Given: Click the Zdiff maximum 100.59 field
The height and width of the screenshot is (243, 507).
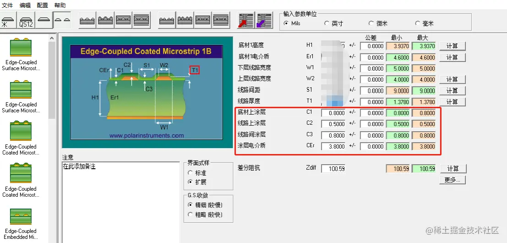Looking at the screenshot, I should pos(424,169).
